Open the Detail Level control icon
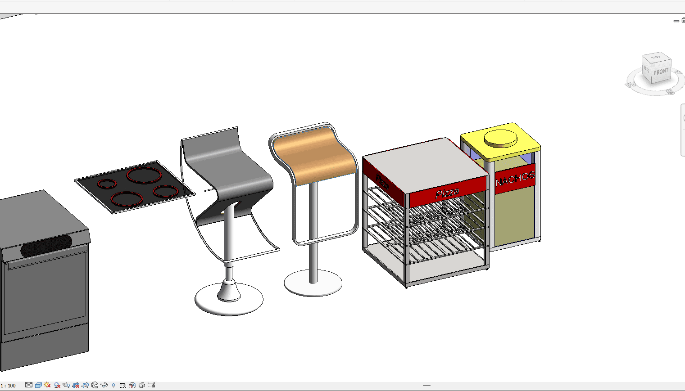The image size is (685, 391). click(x=29, y=385)
